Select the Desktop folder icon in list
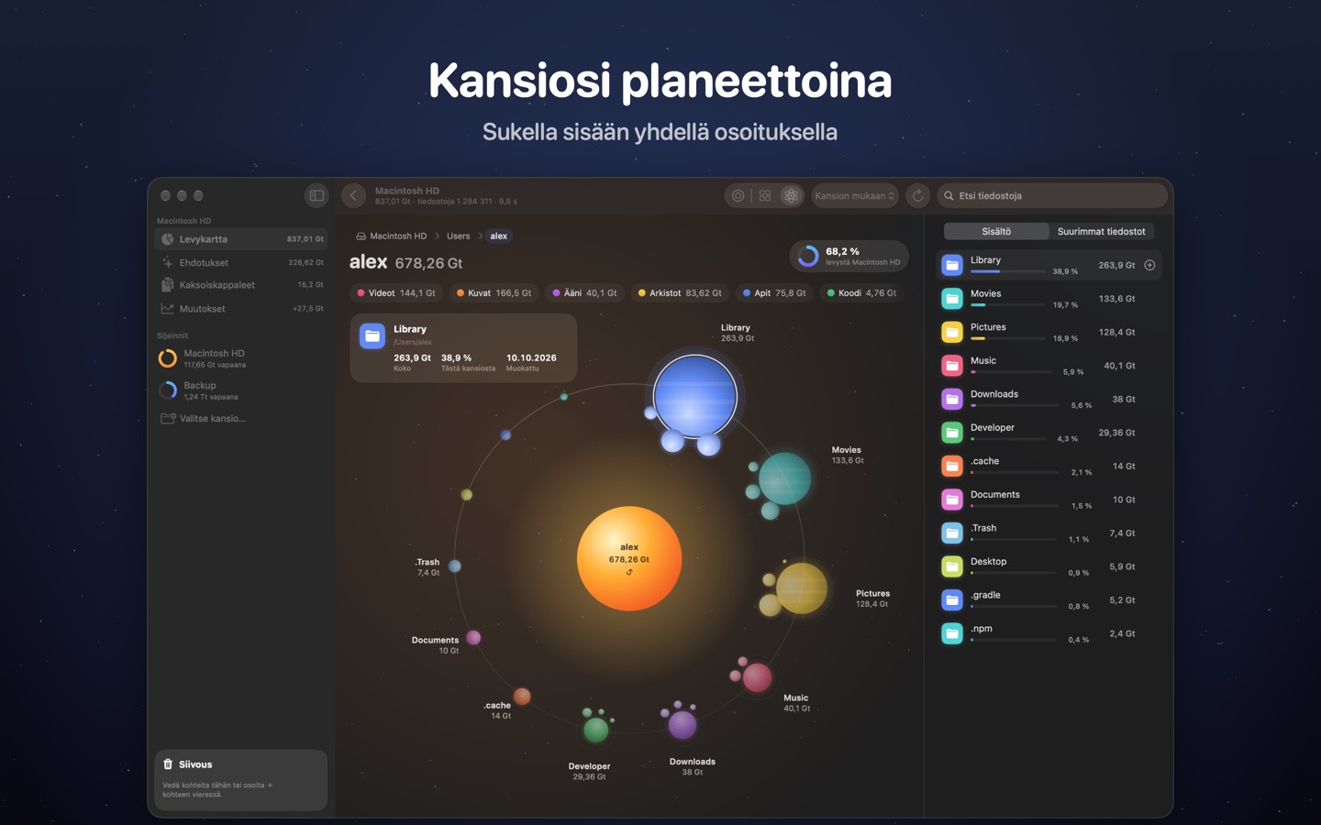 [952, 566]
